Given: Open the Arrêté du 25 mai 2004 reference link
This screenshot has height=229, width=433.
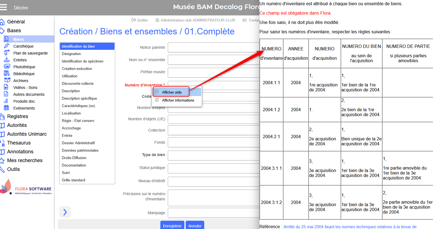Looking at the screenshot, I should [350, 227].
